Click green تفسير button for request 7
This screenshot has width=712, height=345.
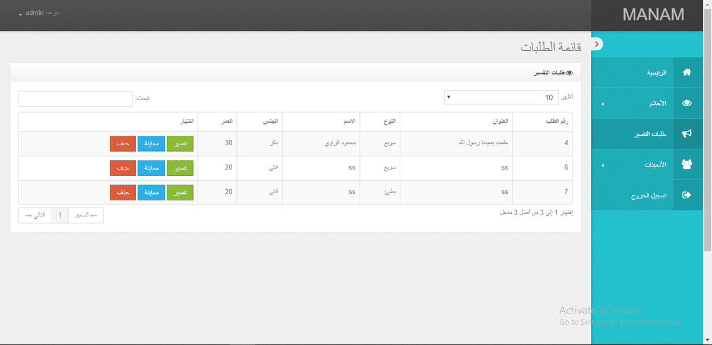181,192
